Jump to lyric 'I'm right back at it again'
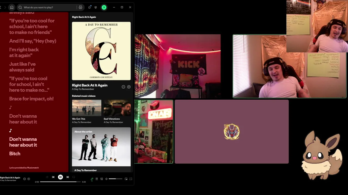Image resolution: width=348 pixels, height=195 pixels. [x=24, y=53]
